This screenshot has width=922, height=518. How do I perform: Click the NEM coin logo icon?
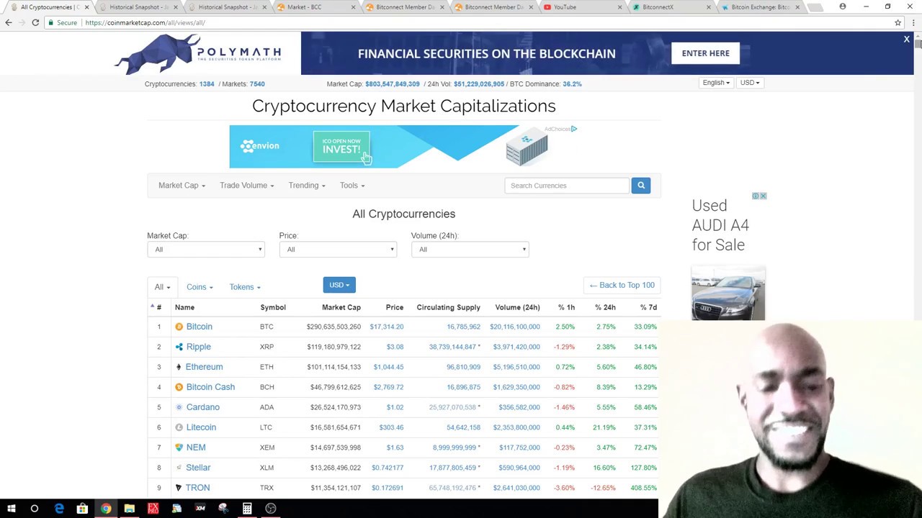pos(179,447)
